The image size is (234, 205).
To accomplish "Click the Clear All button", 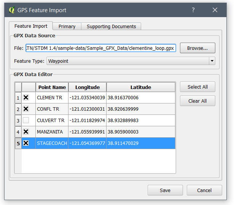I will 197,101.
